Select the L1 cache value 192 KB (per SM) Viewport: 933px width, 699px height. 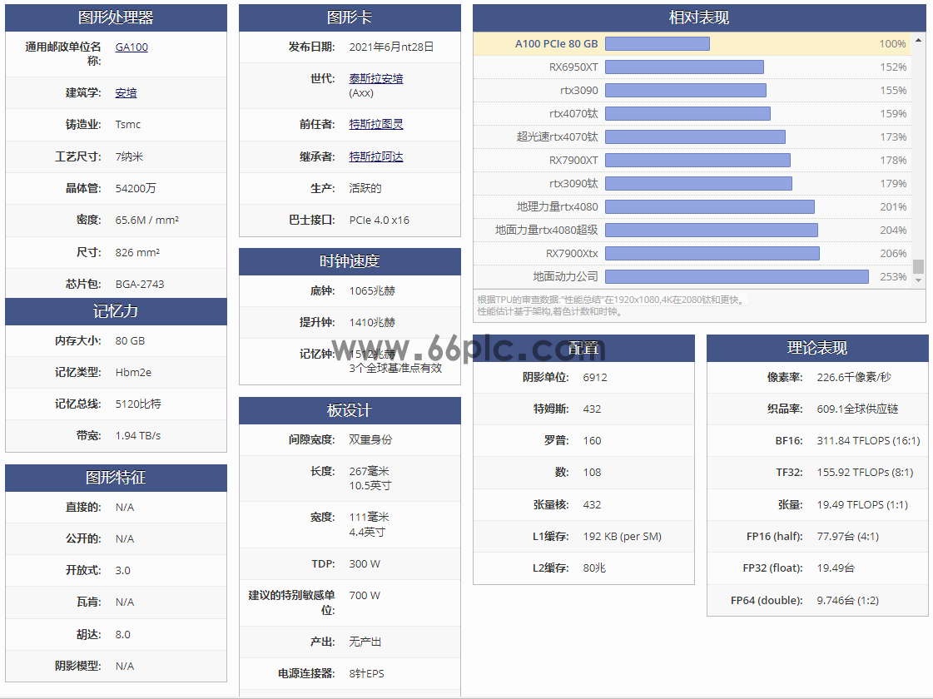tap(623, 537)
